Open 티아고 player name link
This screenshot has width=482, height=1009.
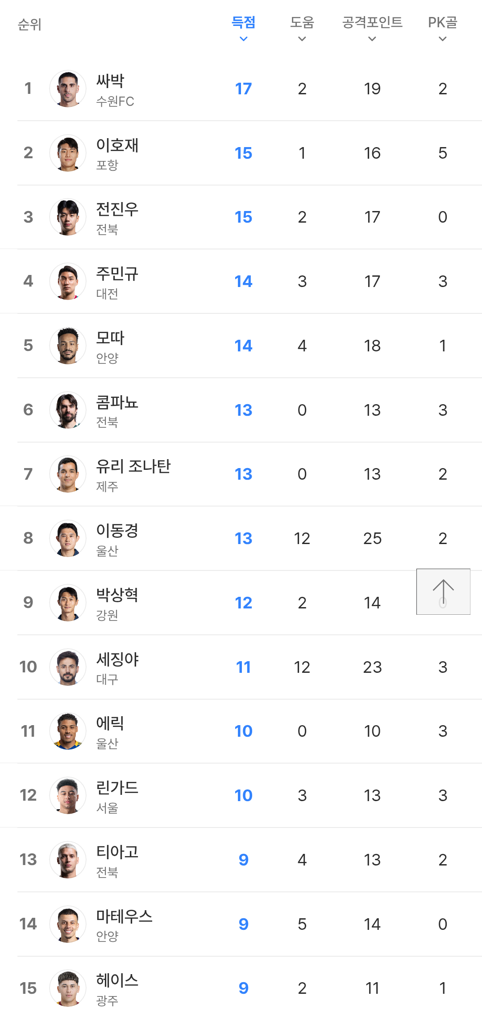point(117,852)
